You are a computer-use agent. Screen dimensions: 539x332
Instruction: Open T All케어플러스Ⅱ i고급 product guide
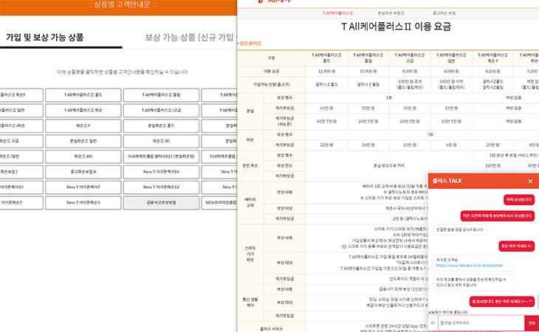161,110
